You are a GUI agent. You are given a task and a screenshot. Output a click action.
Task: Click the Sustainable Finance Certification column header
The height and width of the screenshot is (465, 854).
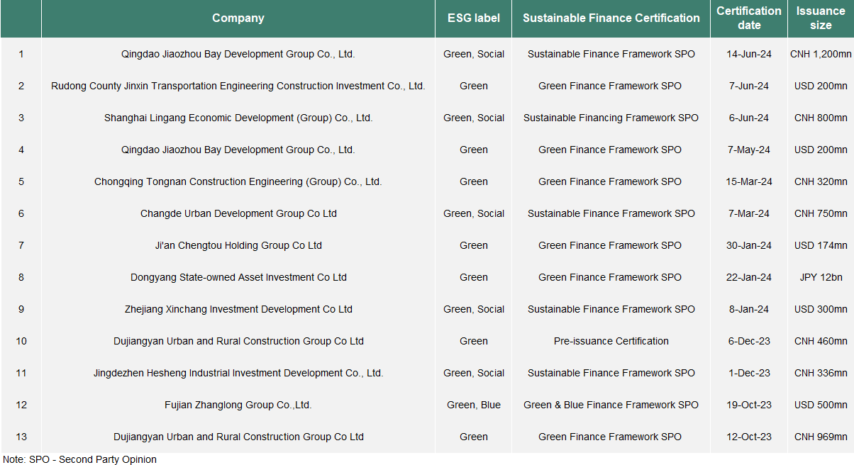coord(611,18)
